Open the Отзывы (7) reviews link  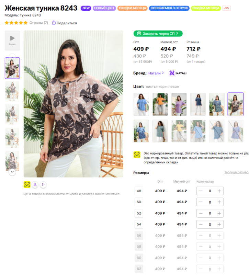tap(38, 23)
